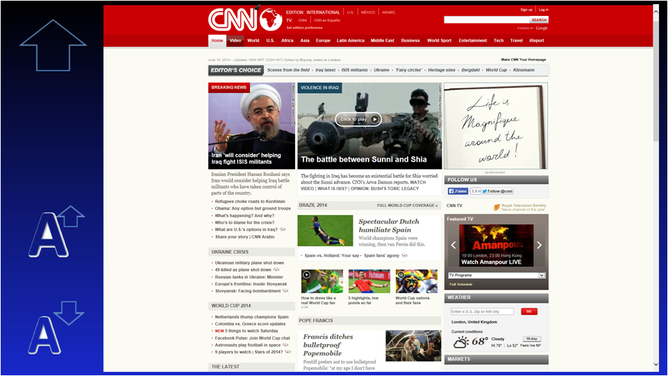Click the weather city input field
Image resolution: width=668 pixels, height=376 pixels.
[483, 311]
